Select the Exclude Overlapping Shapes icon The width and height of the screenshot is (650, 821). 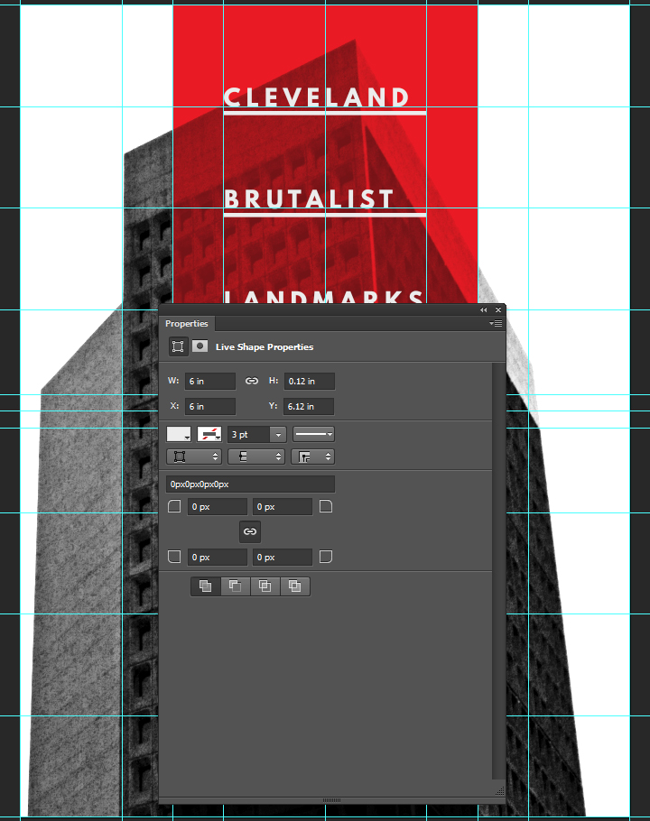(x=295, y=586)
